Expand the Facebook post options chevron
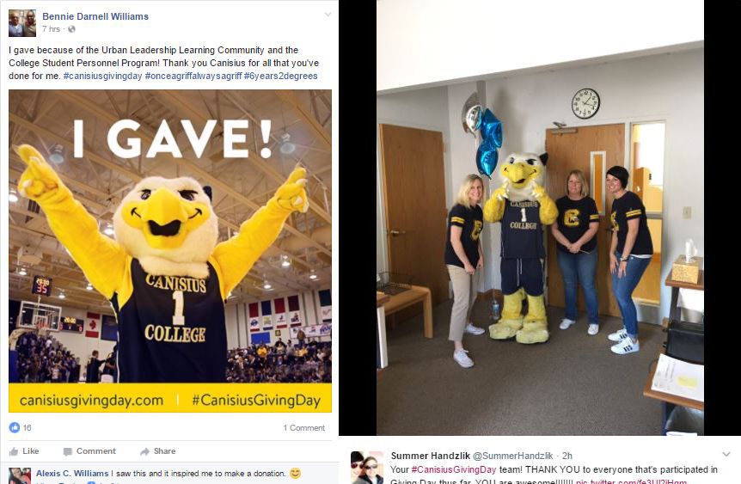The width and height of the screenshot is (741, 484). [x=328, y=15]
